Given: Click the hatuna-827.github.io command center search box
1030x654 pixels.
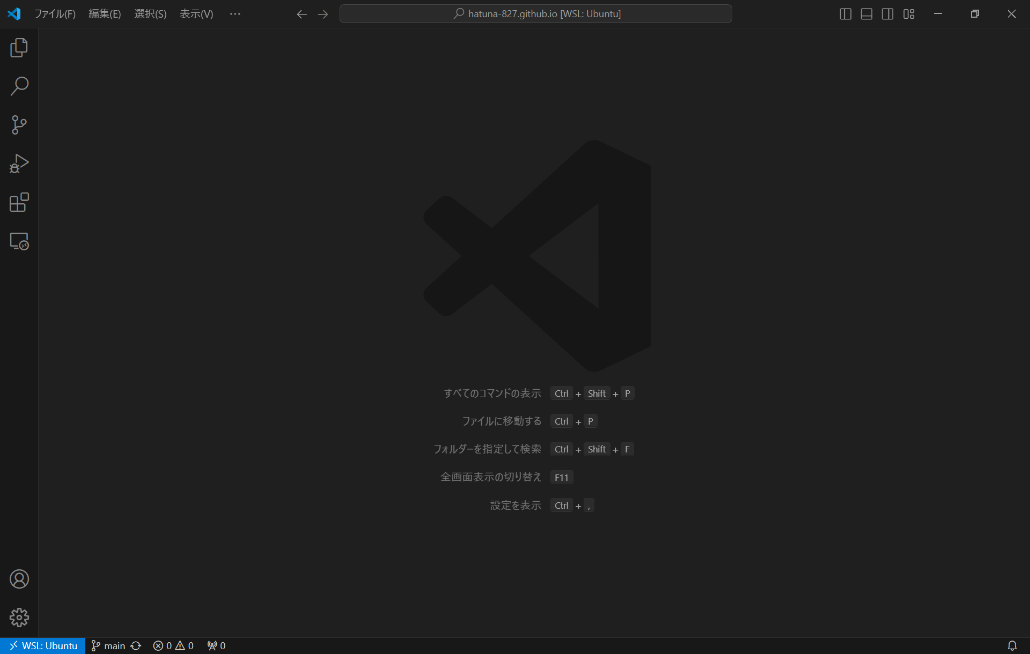Looking at the screenshot, I should (535, 14).
